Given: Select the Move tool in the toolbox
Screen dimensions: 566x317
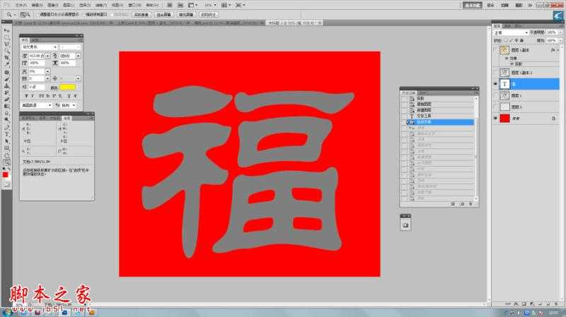Looking at the screenshot, I should tap(7, 32).
